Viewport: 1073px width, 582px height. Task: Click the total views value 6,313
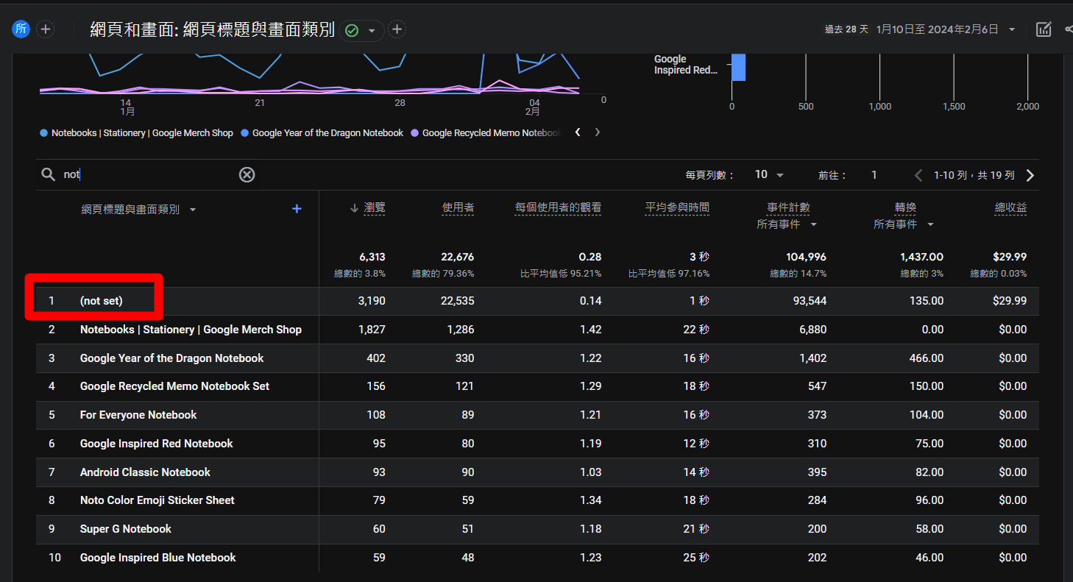[x=372, y=257]
